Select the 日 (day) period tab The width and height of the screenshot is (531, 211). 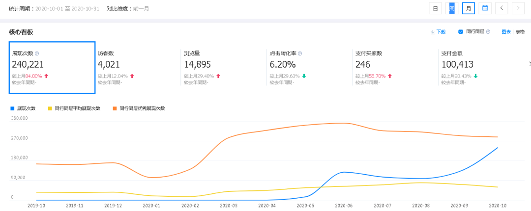click(x=435, y=8)
